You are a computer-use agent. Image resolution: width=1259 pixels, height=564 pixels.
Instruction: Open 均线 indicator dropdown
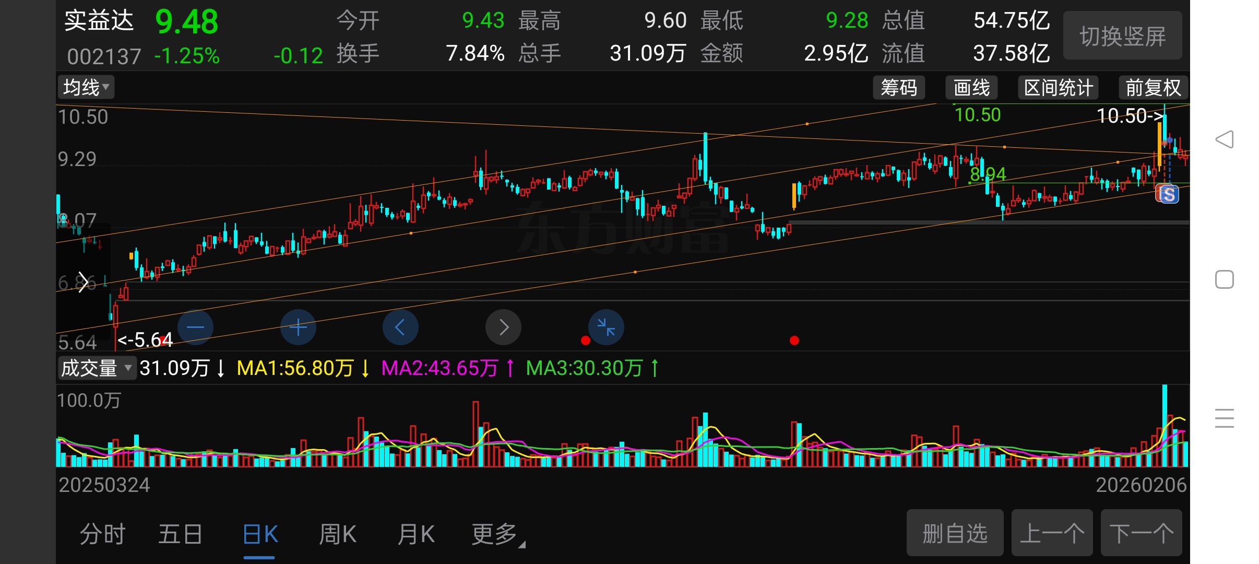click(86, 87)
